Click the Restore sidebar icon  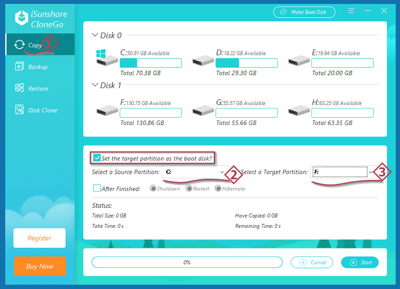(x=19, y=88)
